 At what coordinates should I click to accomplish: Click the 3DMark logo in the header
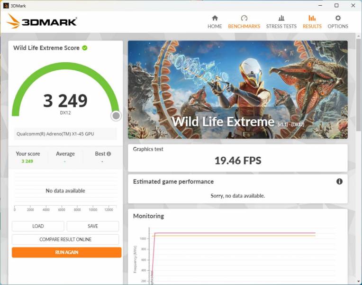pos(42,21)
